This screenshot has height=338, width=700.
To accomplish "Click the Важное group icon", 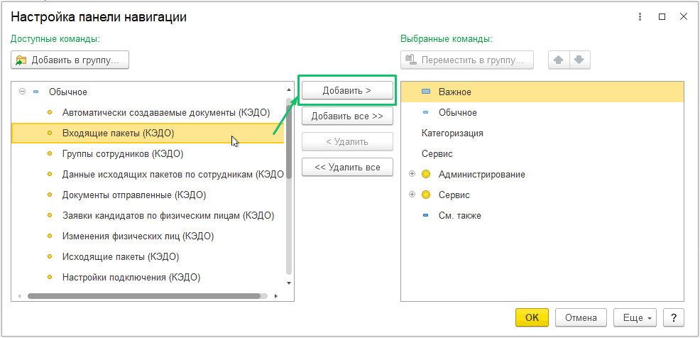I will pos(426,92).
